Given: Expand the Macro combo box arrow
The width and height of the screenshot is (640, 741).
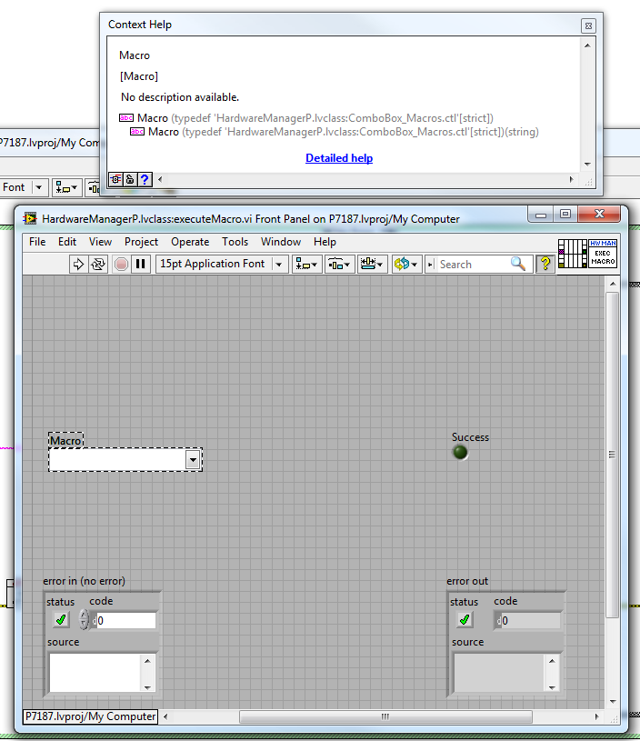Looking at the screenshot, I should [x=193, y=459].
